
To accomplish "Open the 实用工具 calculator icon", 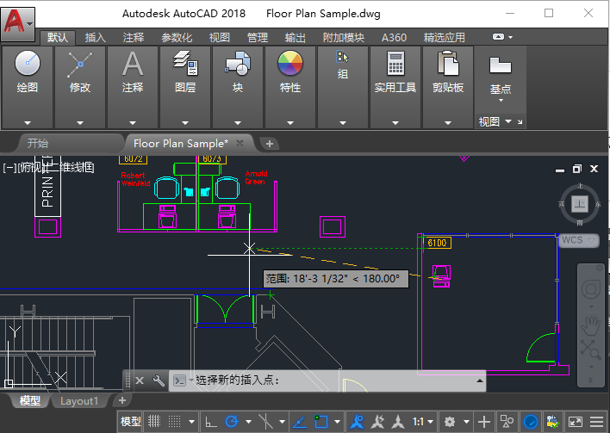I will (395, 64).
